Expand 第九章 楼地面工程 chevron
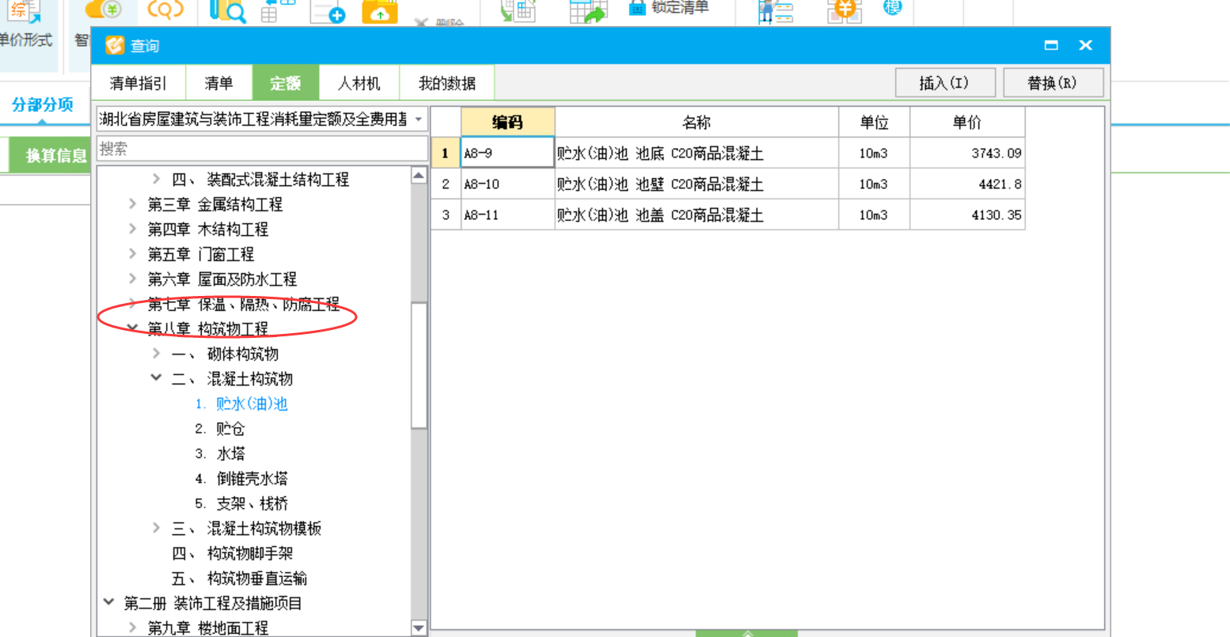Image resolution: width=1230 pixels, height=637 pixels. point(132,628)
